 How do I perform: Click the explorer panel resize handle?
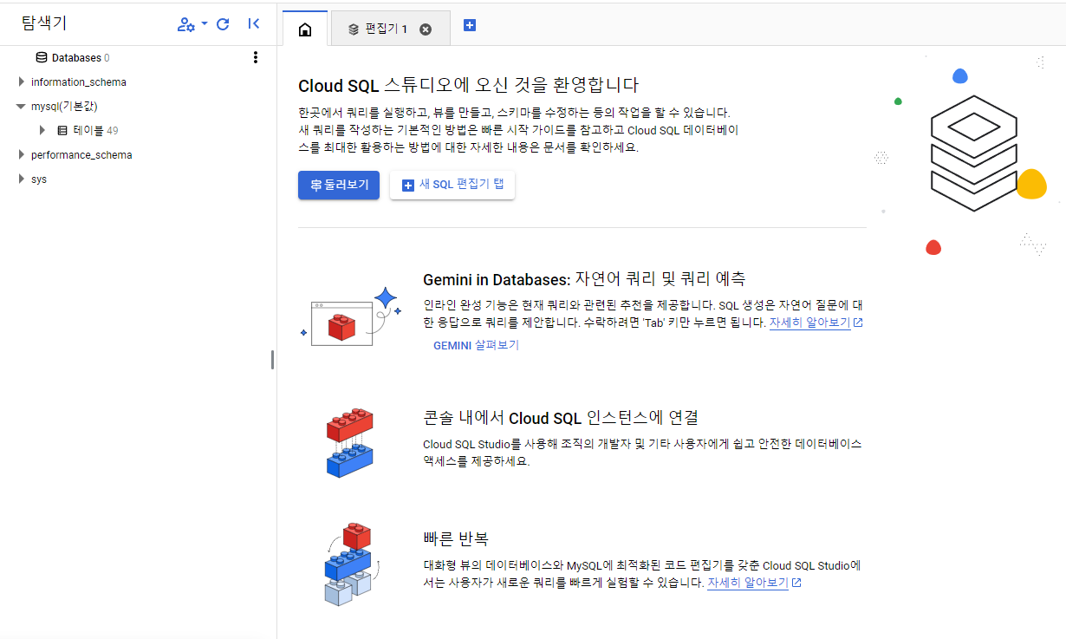(x=272, y=359)
